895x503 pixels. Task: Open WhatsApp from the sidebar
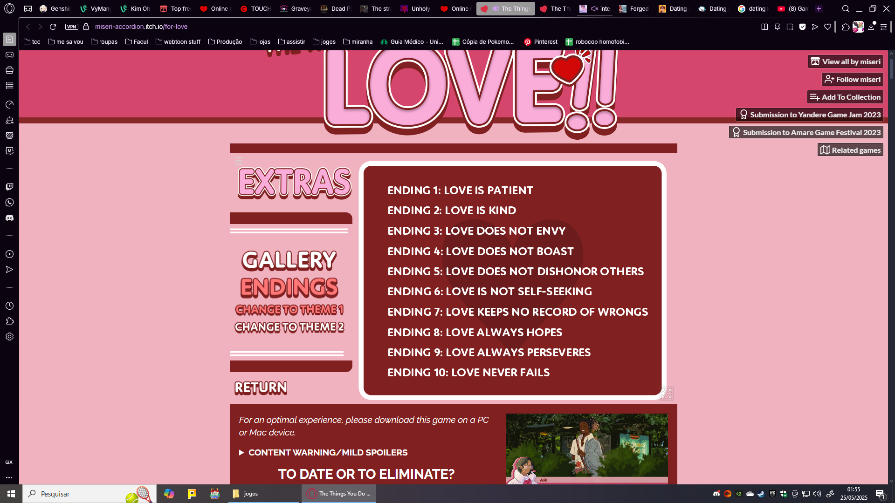pyautogui.click(x=9, y=203)
